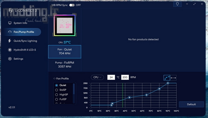
Task: Click the Settings gear icon
Action: point(10,59)
